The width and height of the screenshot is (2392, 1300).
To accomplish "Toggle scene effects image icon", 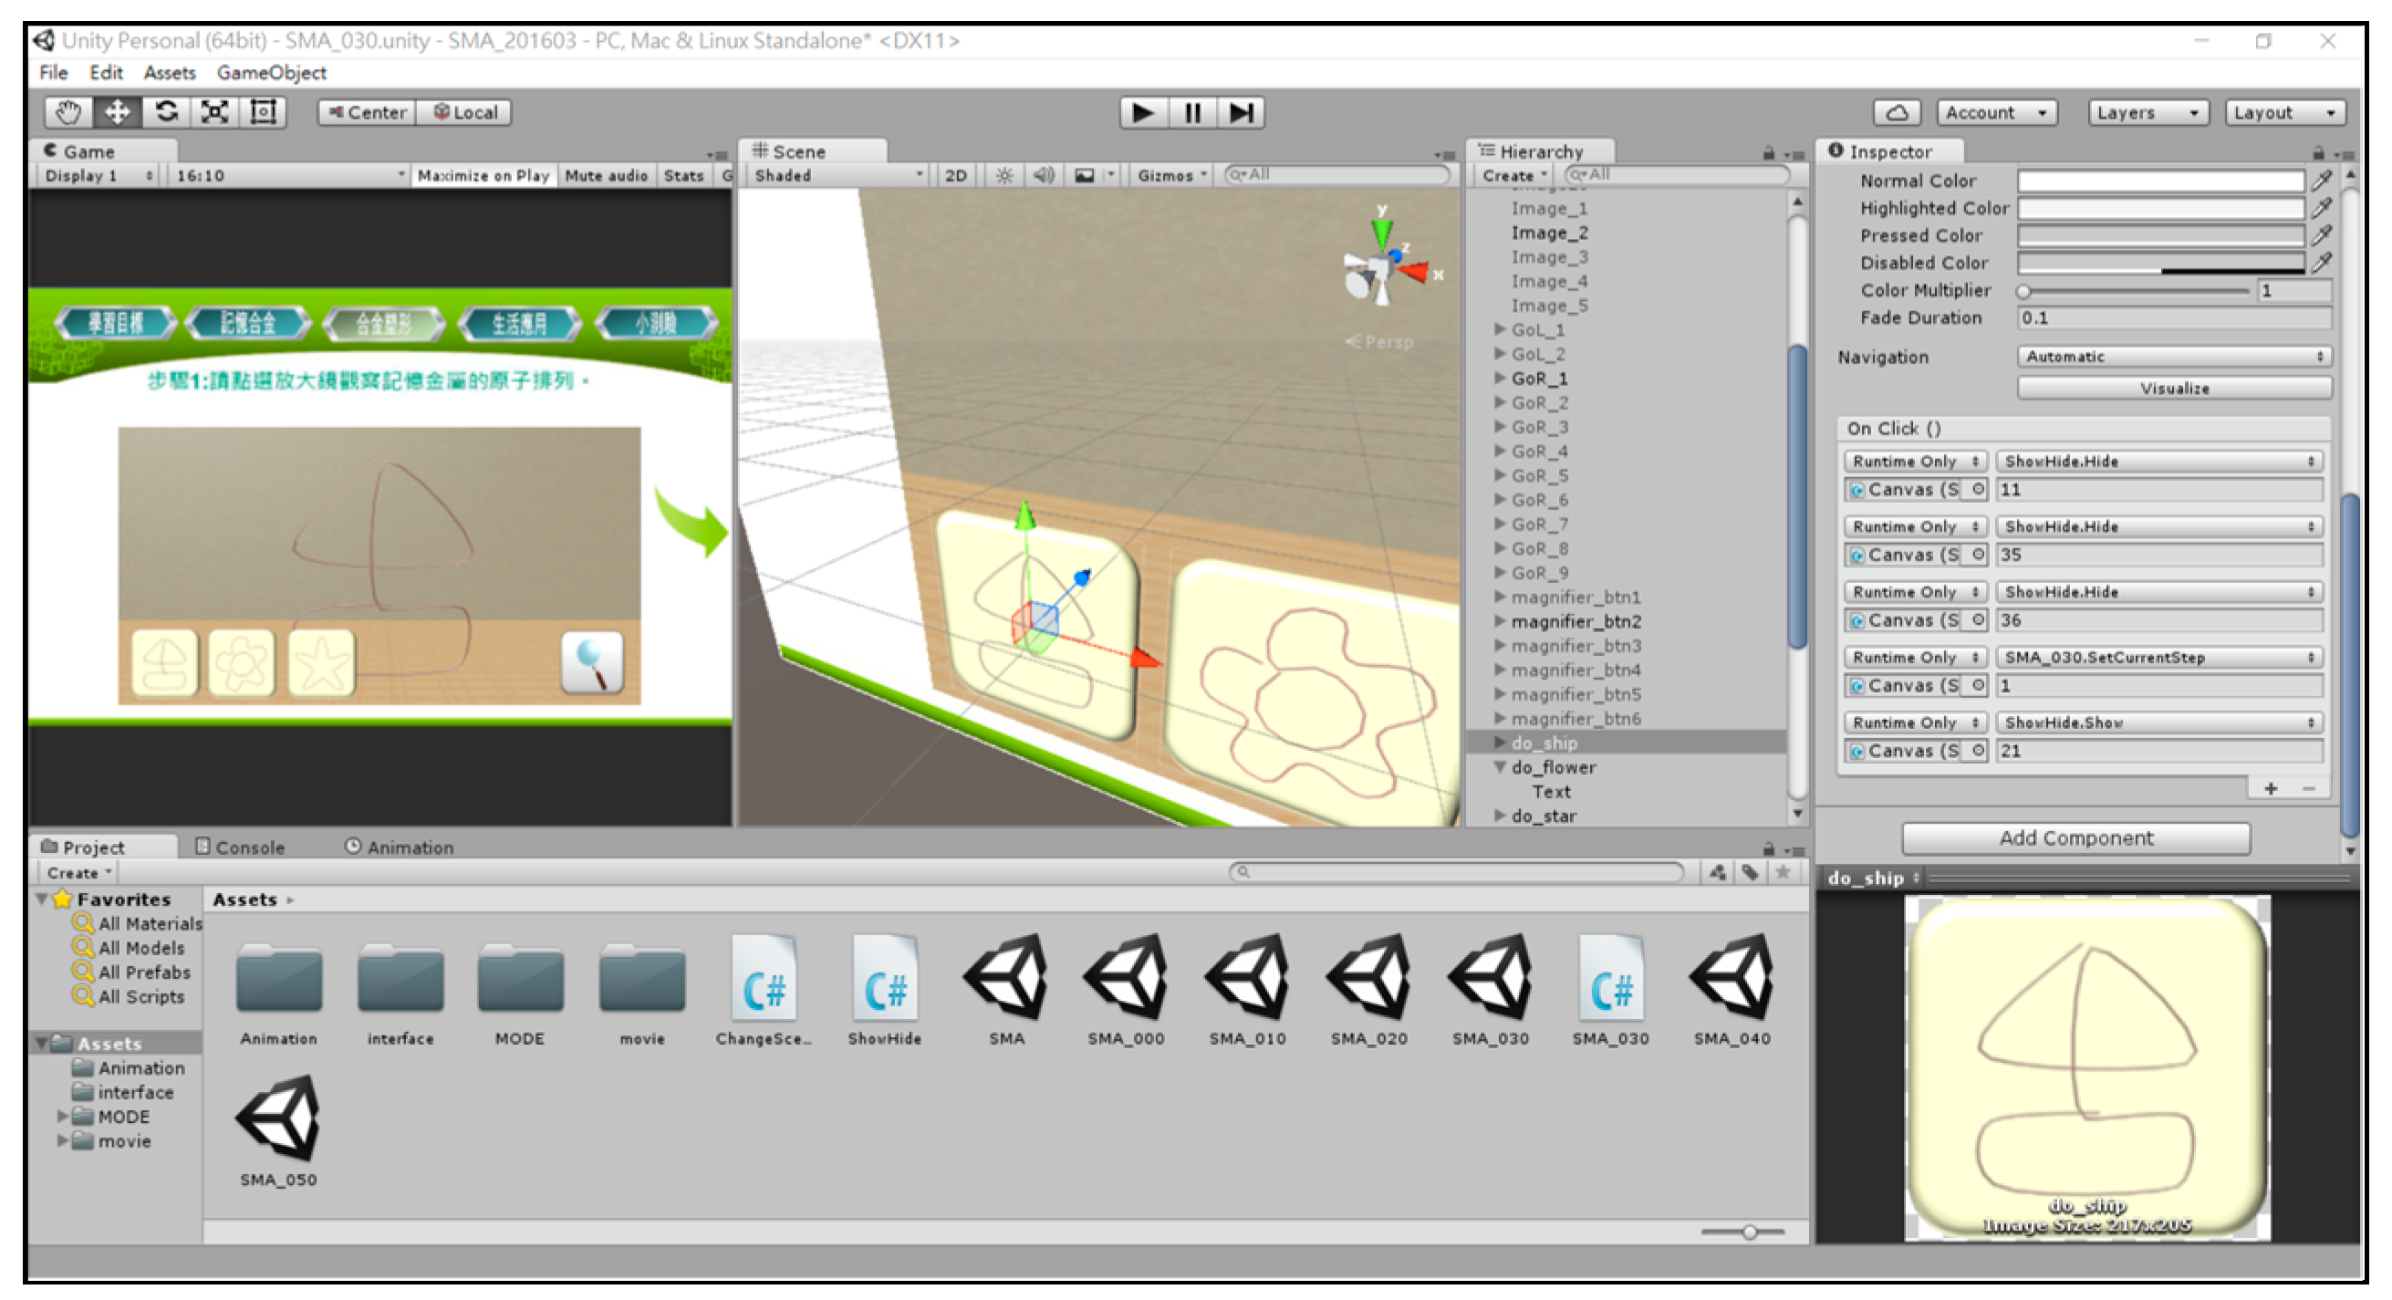I will pyautogui.click(x=1084, y=174).
